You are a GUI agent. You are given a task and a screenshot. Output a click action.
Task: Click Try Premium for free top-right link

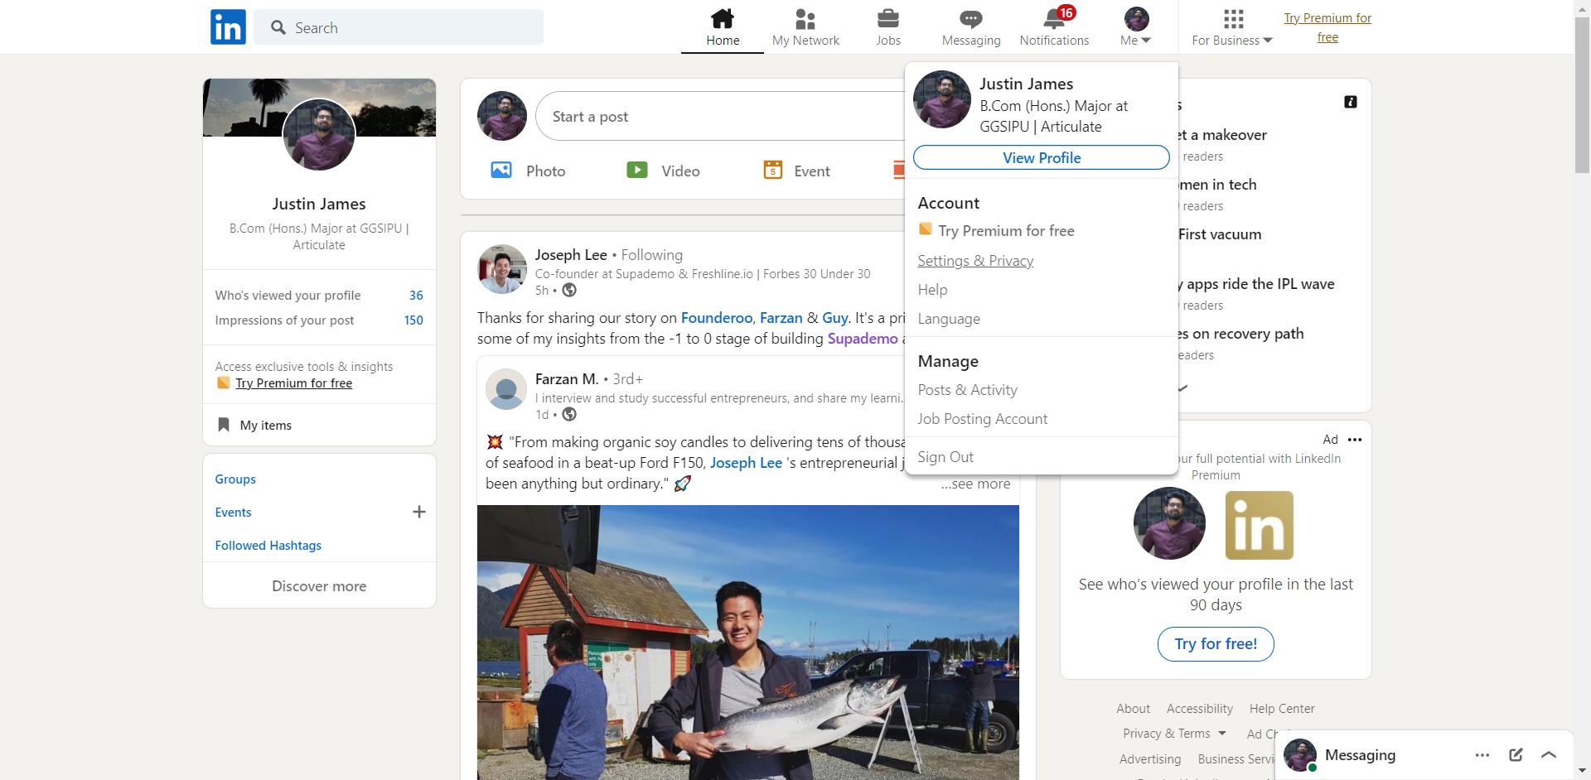tap(1327, 27)
